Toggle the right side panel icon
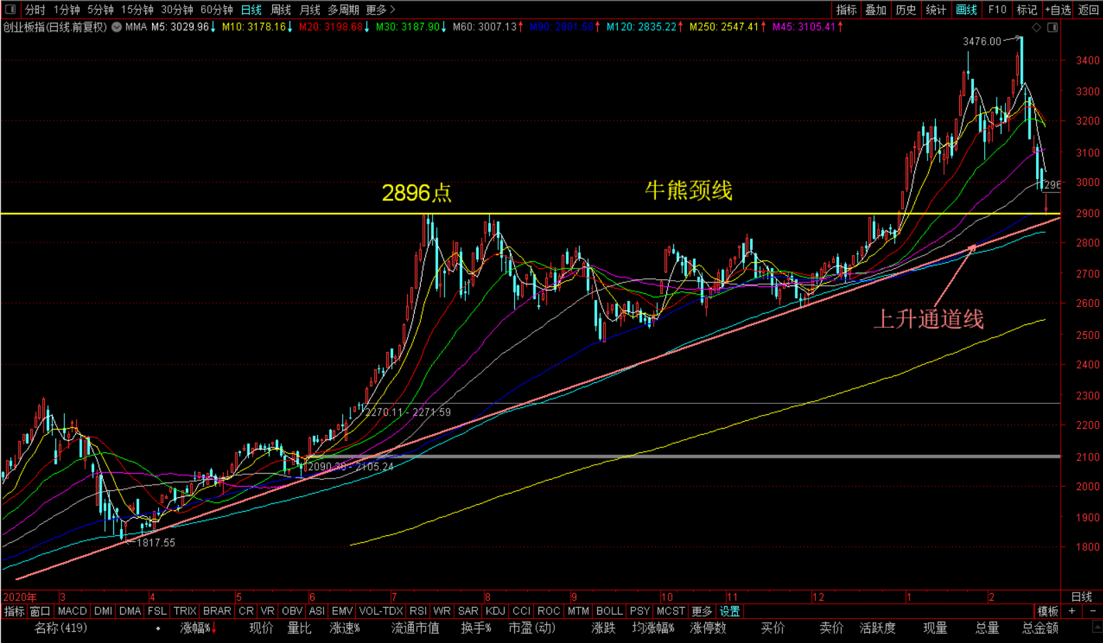1103x643 pixels. click(x=1053, y=27)
